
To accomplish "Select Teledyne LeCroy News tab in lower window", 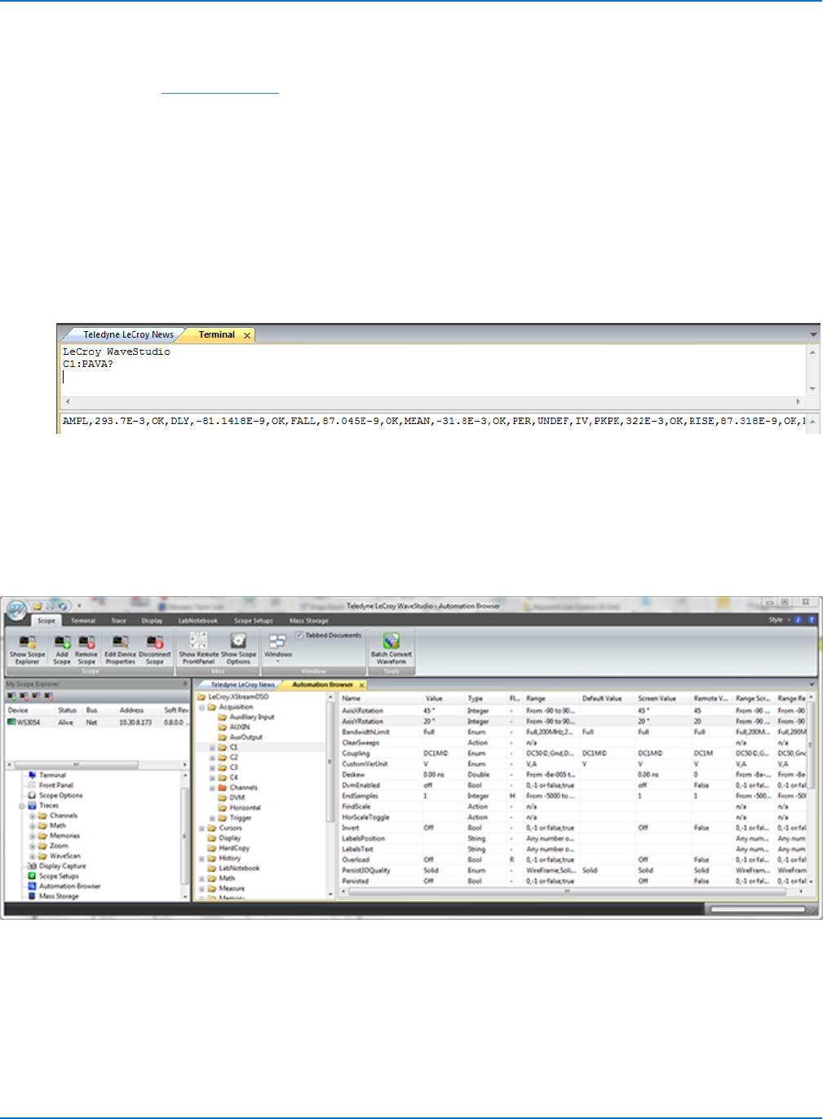I will (242, 684).
